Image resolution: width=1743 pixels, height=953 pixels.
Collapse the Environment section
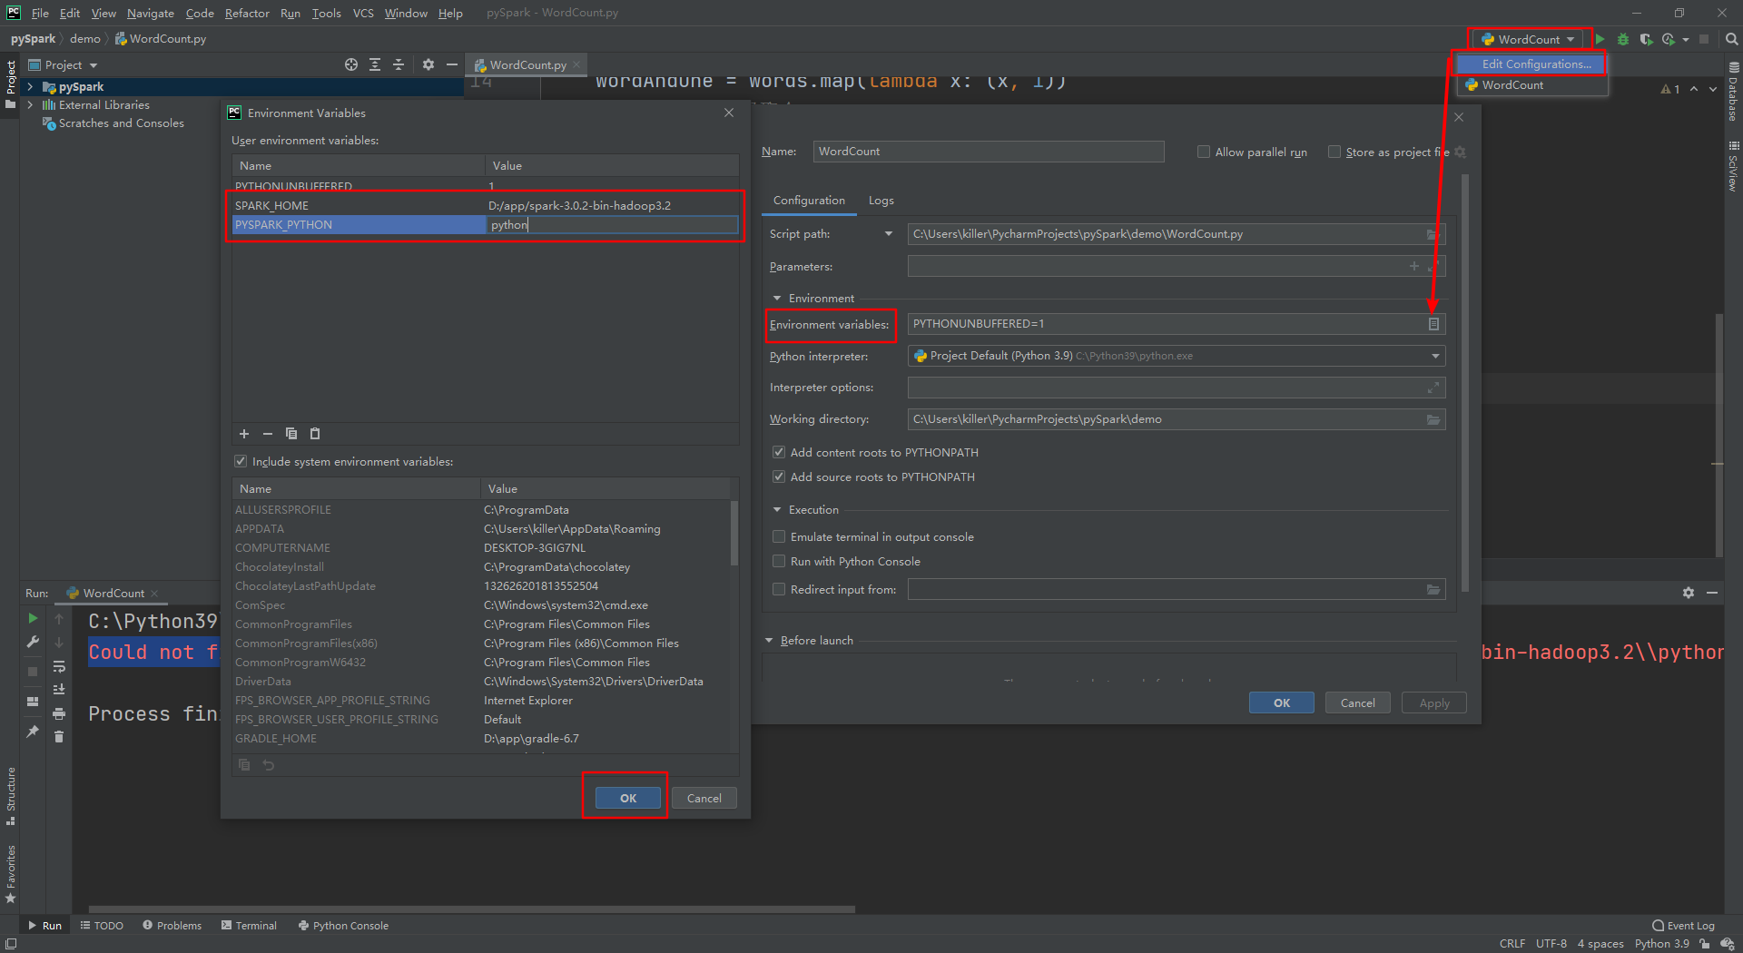777,298
